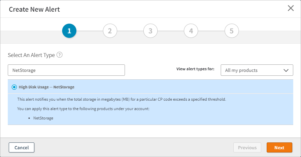
Task: Jump to step 5 circle
Action: coord(231,31)
